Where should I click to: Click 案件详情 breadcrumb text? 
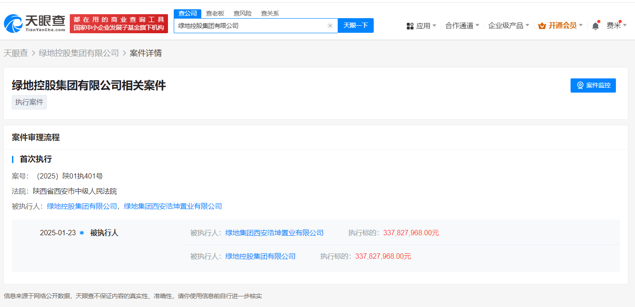(x=146, y=53)
